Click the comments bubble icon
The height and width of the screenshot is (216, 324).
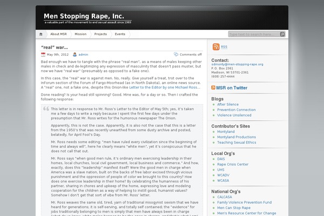176,55
